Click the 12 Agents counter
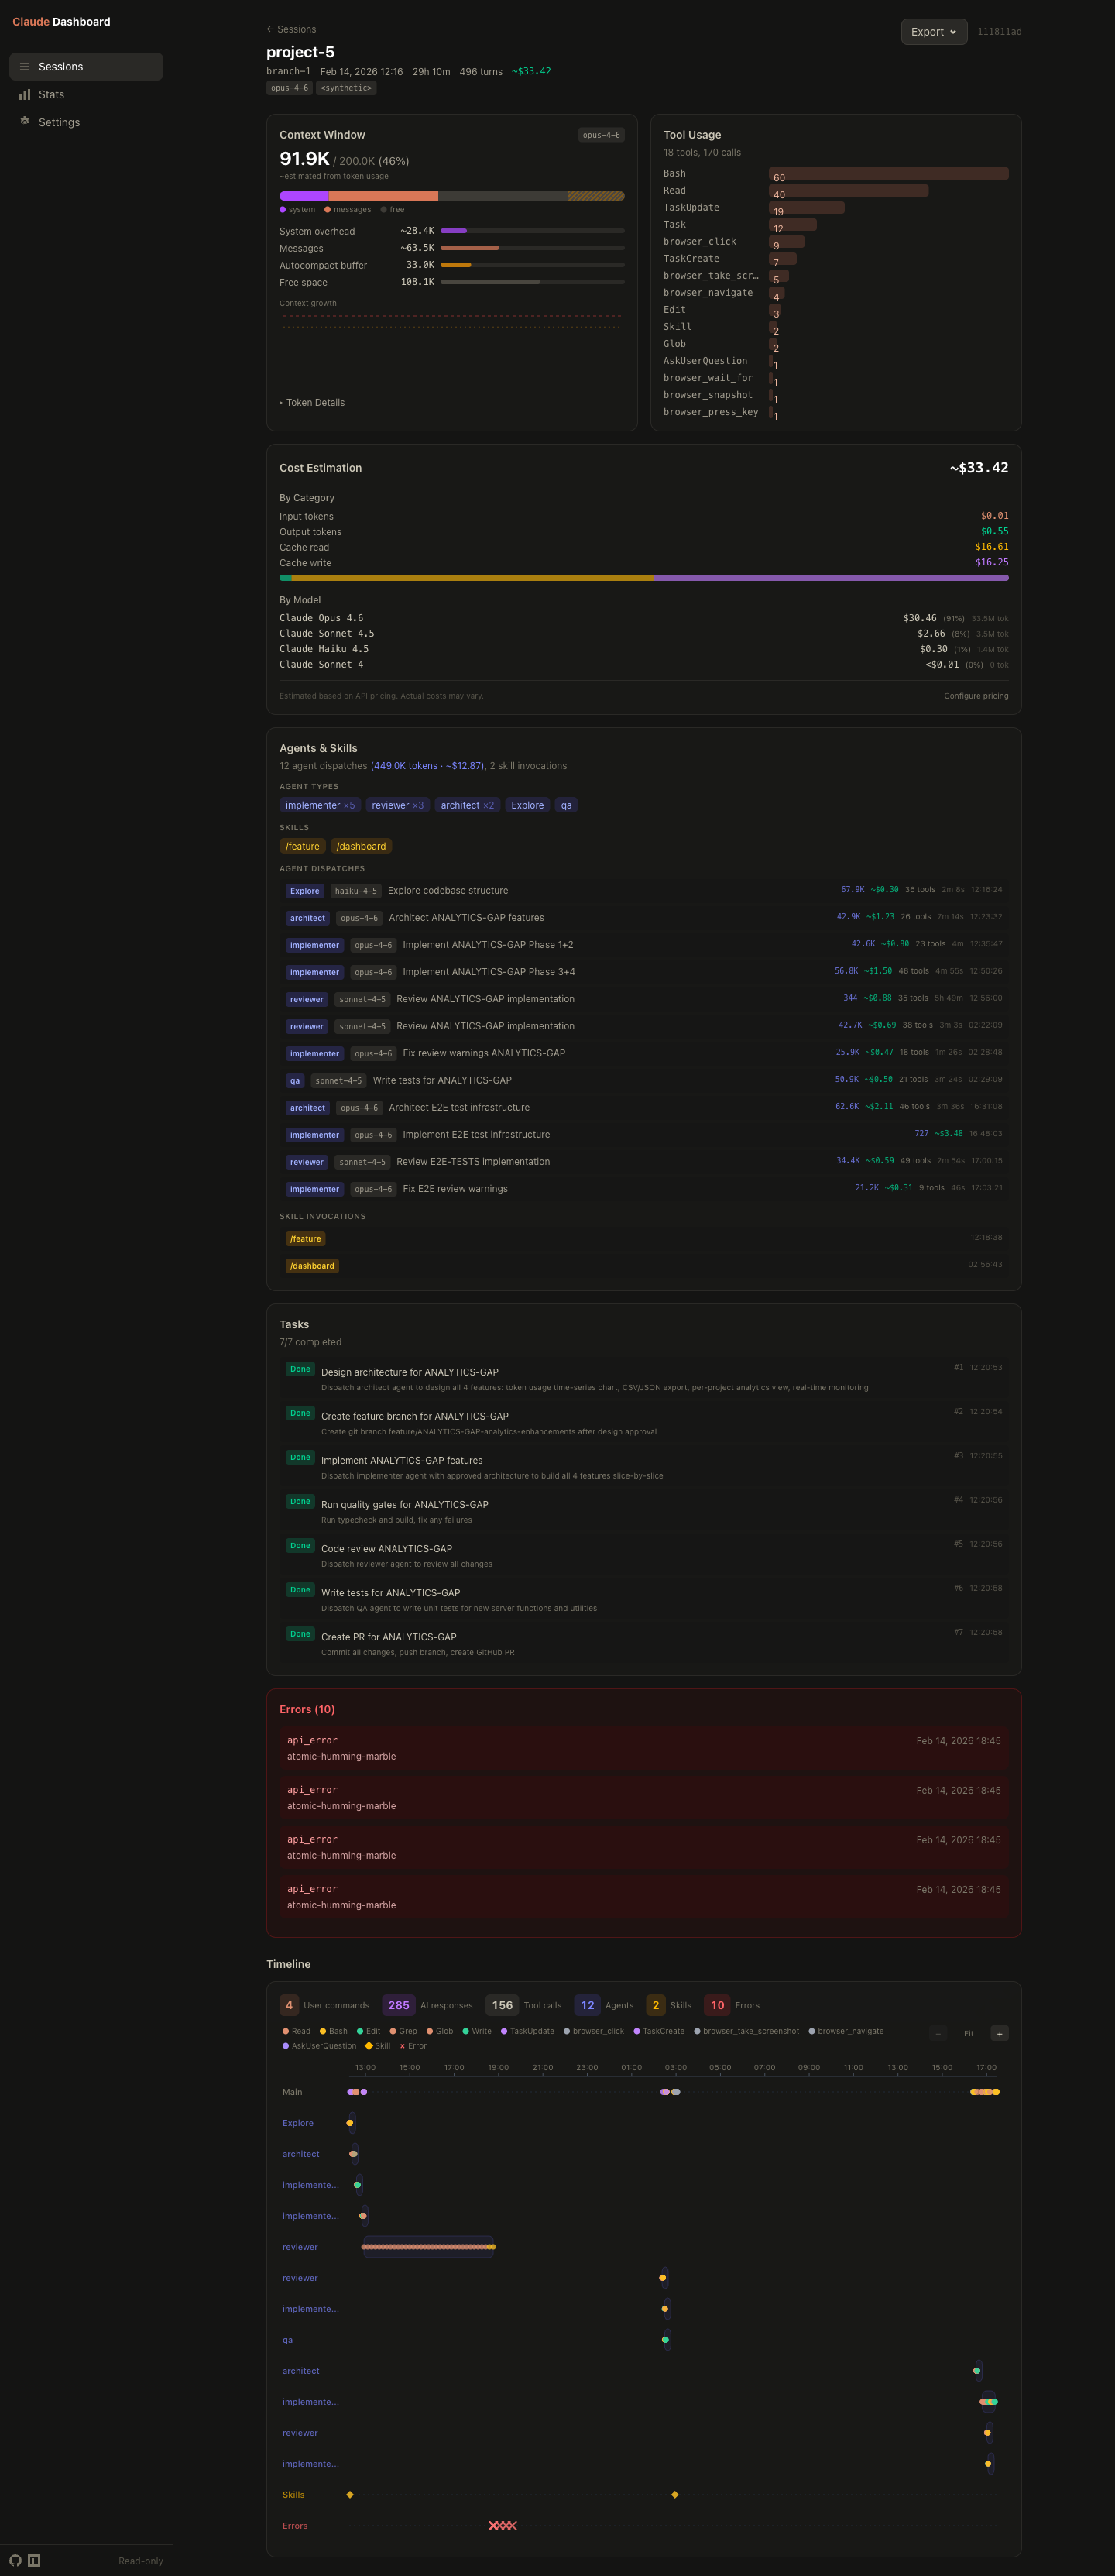The width and height of the screenshot is (1115, 2576). (x=604, y=2005)
